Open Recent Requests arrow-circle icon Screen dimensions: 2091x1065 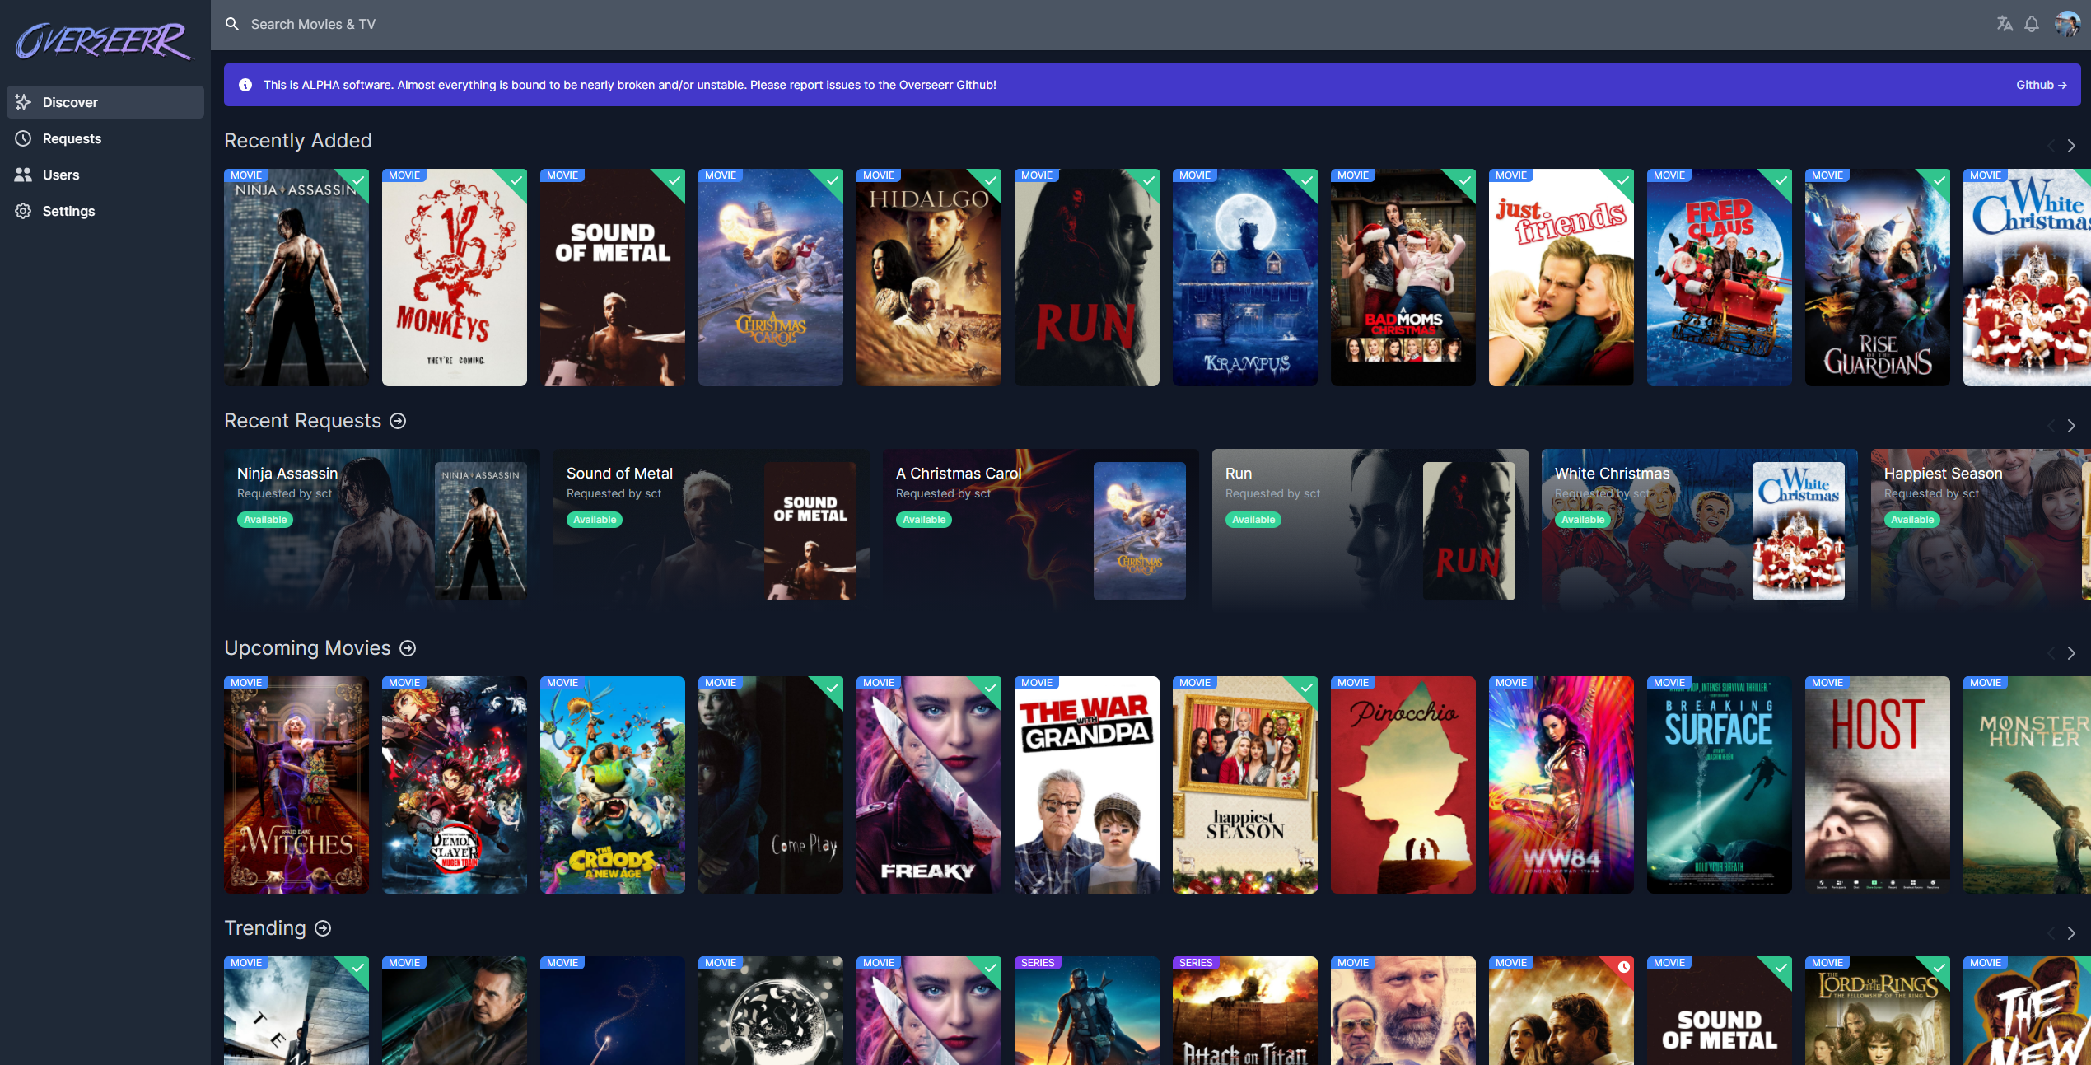click(398, 421)
